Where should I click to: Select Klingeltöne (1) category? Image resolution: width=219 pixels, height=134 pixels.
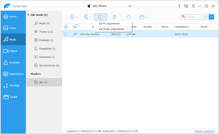(44, 49)
